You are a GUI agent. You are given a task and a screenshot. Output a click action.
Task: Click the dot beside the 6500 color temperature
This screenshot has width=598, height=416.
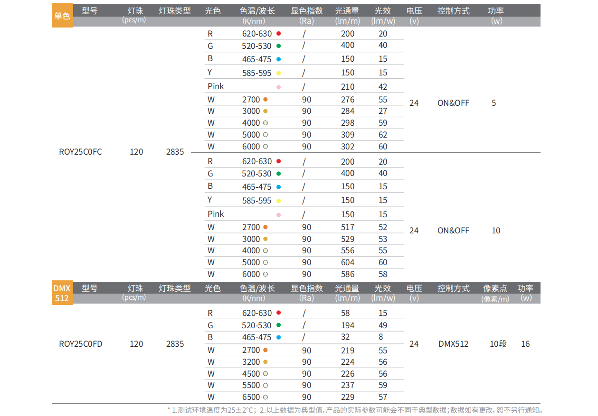pyautogui.click(x=266, y=397)
